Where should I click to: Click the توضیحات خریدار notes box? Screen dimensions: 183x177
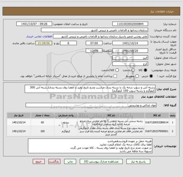pos(90,146)
